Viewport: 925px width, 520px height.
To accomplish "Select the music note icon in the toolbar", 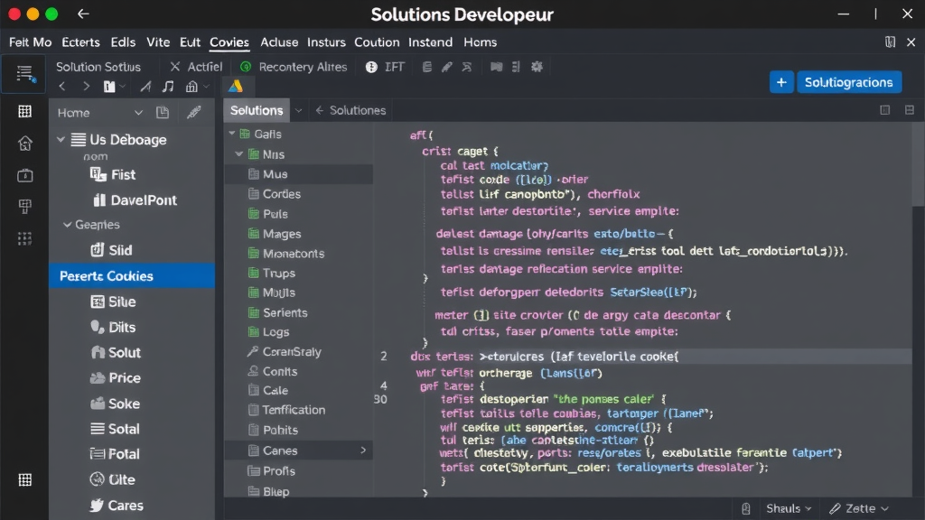I will point(167,87).
